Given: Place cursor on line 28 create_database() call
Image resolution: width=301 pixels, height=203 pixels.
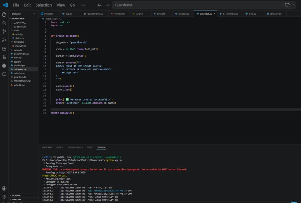Looking at the screenshot, I should pos(62,113).
